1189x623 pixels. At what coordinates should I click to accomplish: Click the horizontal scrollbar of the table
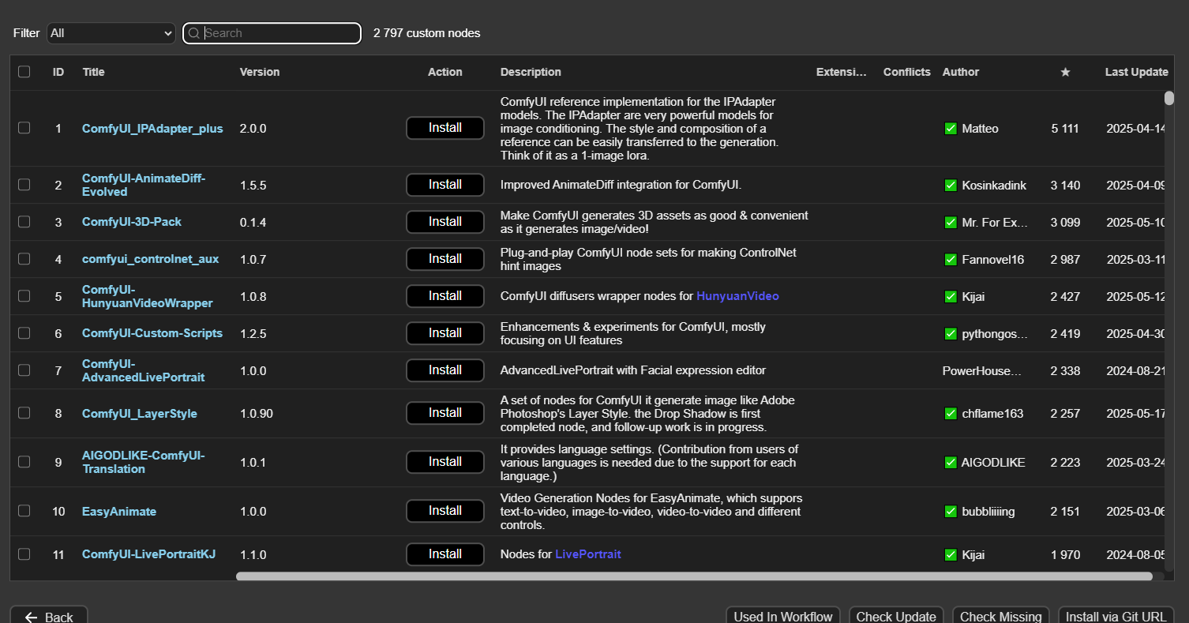click(694, 576)
